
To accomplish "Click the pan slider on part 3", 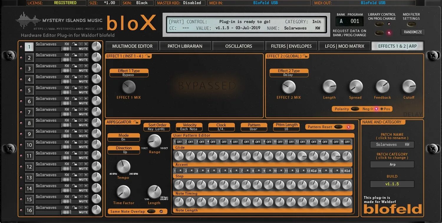I will tap(66, 71).
